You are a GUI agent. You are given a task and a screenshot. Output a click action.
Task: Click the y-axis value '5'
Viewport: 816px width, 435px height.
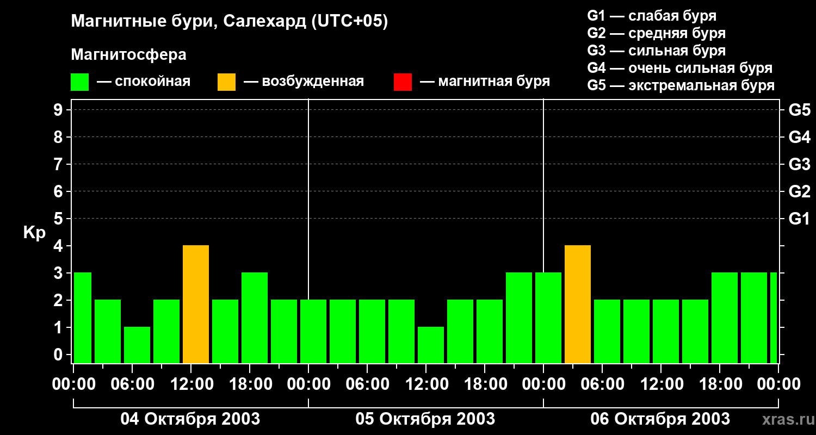point(59,219)
